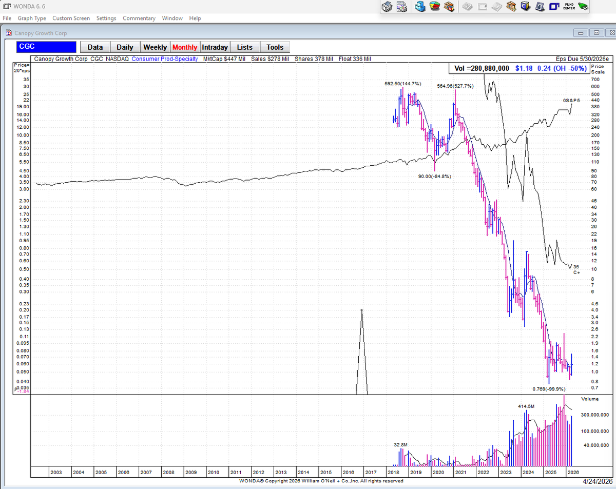Click the blue cubes toolbar icon
This screenshot has height=489, width=616.
tap(420, 7)
